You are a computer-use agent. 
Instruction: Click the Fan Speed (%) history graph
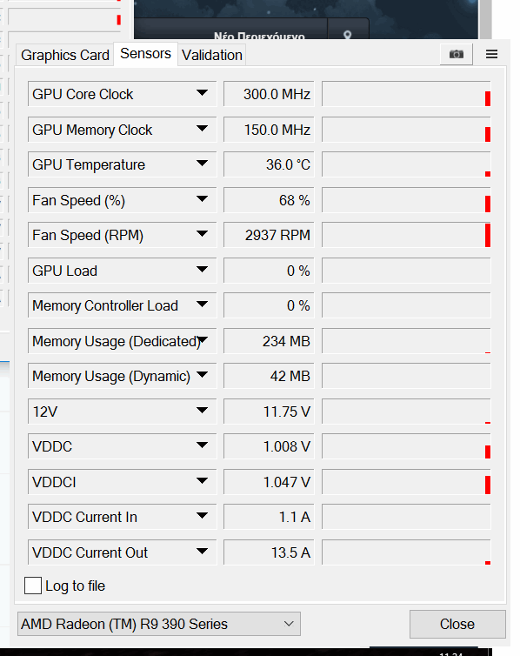click(406, 200)
